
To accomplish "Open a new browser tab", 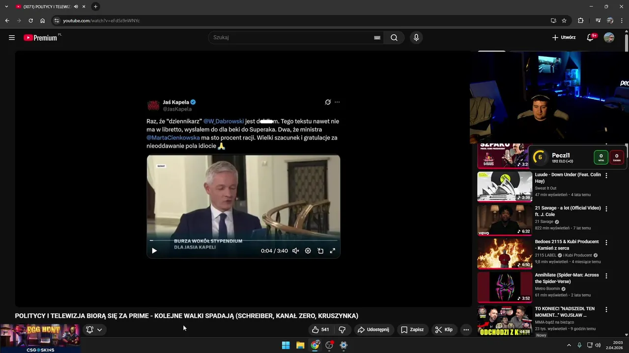I will click(x=95, y=6).
